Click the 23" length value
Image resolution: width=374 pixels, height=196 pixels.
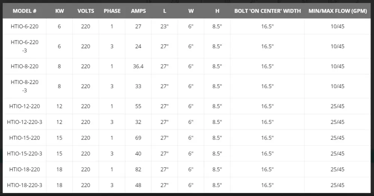pos(165,27)
